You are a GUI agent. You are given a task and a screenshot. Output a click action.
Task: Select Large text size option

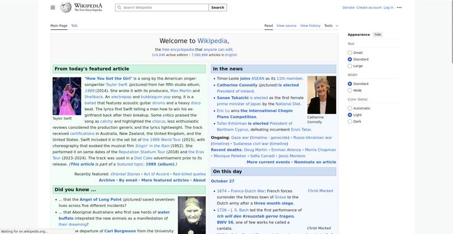tap(350, 66)
